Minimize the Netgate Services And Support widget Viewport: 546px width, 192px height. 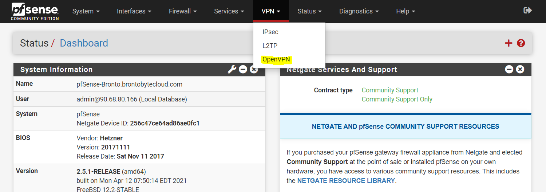tap(509, 69)
